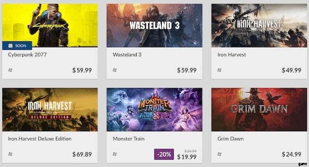Open the Cyberpunk 2077 cover image
This screenshot has width=309, height=167.
tap(50, 25)
